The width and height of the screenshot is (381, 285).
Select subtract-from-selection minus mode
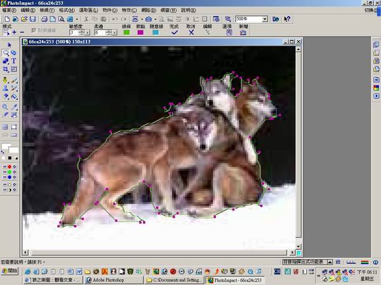(22, 32)
